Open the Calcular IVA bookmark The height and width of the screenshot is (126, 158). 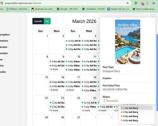[x=119, y=9]
